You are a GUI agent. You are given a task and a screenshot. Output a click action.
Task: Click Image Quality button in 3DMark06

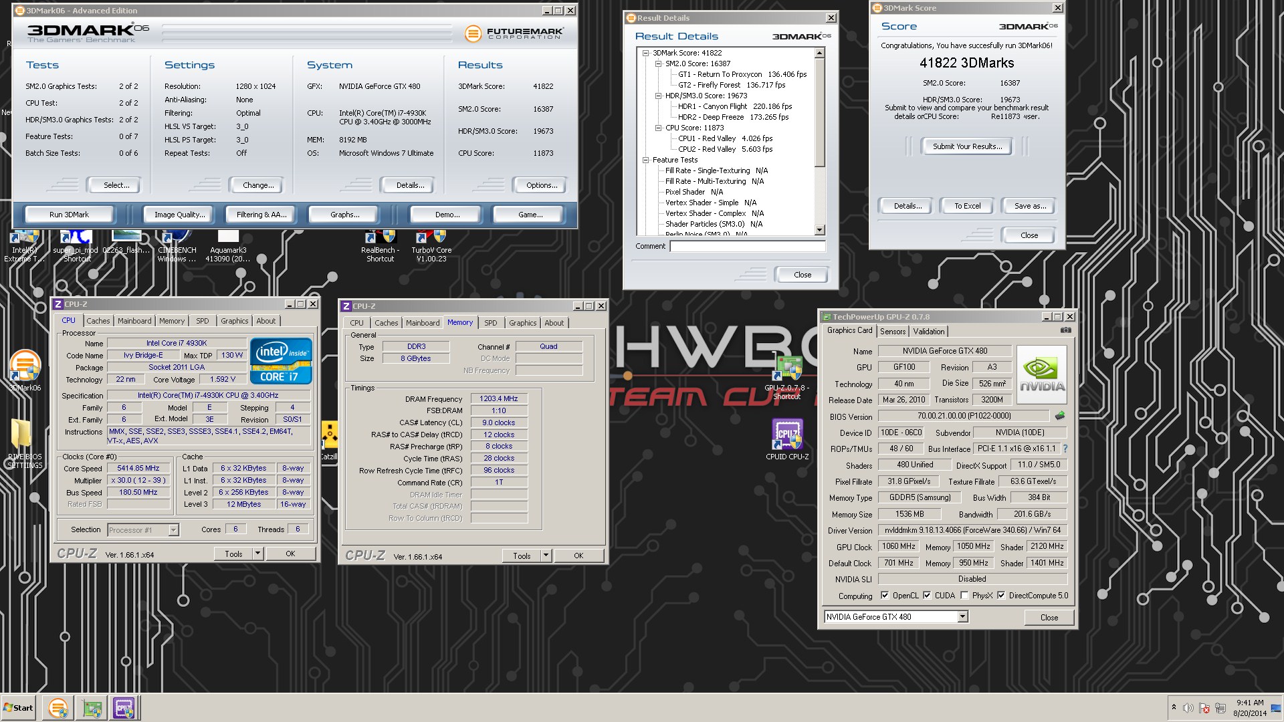(179, 215)
